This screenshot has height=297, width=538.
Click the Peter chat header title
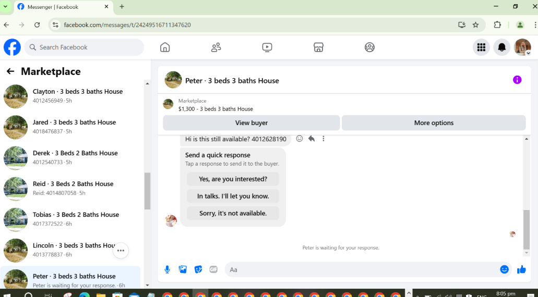click(232, 80)
